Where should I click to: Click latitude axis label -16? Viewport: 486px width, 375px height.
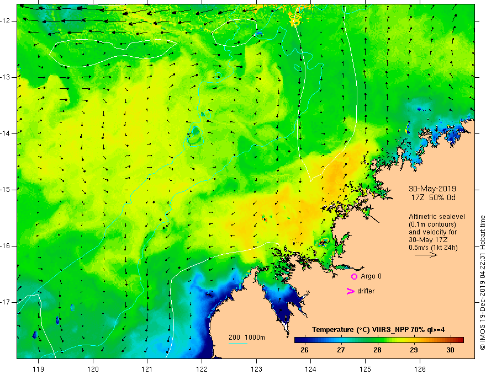(6, 246)
